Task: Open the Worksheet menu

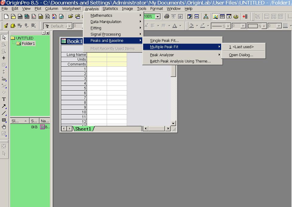Action: click(71, 9)
